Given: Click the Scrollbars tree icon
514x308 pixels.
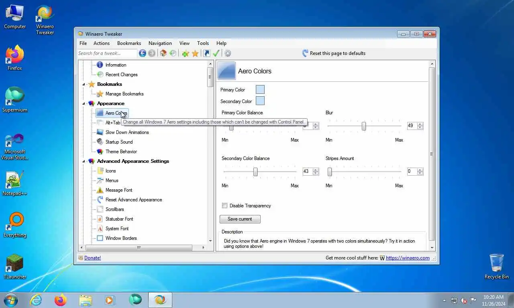Looking at the screenshot, I should click(100, 209).
